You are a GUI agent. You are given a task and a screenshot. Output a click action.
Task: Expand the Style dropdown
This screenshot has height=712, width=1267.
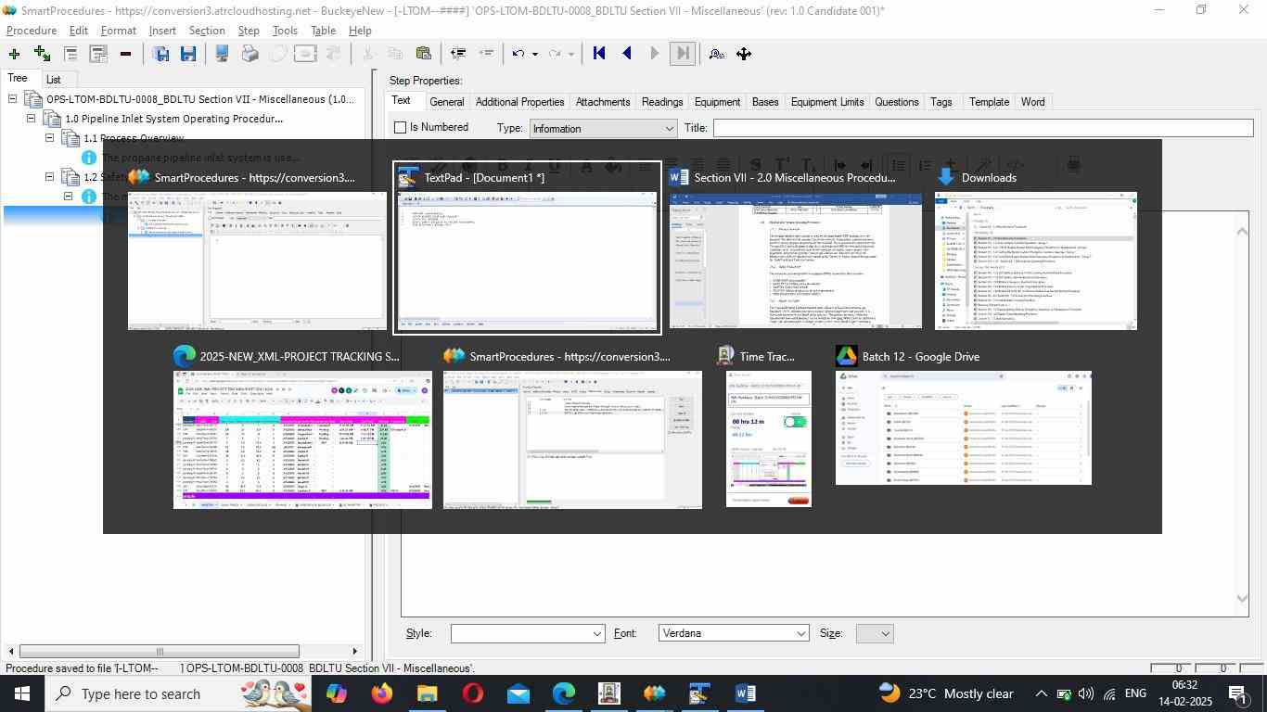point(596,633)
